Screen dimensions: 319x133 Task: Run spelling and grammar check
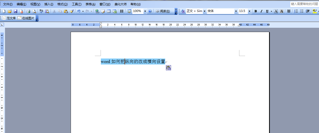pyautogui.click(x=41, y=11)
